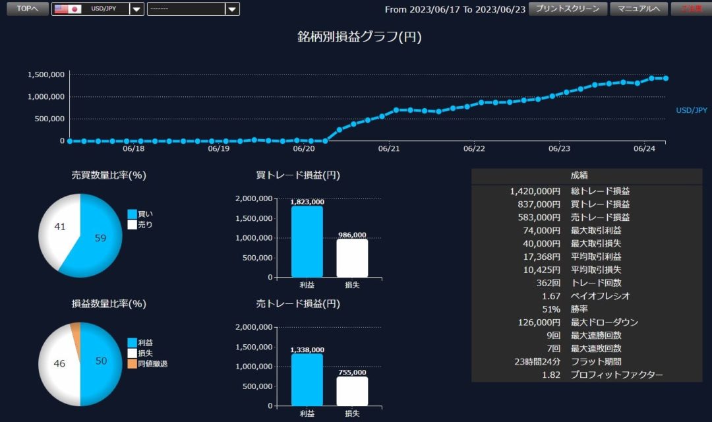Toggle the 同値撤退 legend orange square

132,364
